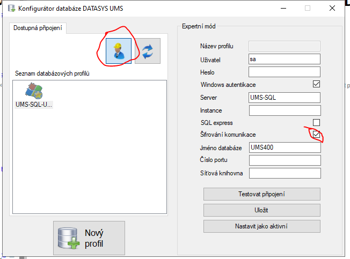Click the Jméno databáze field
This screenshot has width=350, height=259.
(285, 147)
